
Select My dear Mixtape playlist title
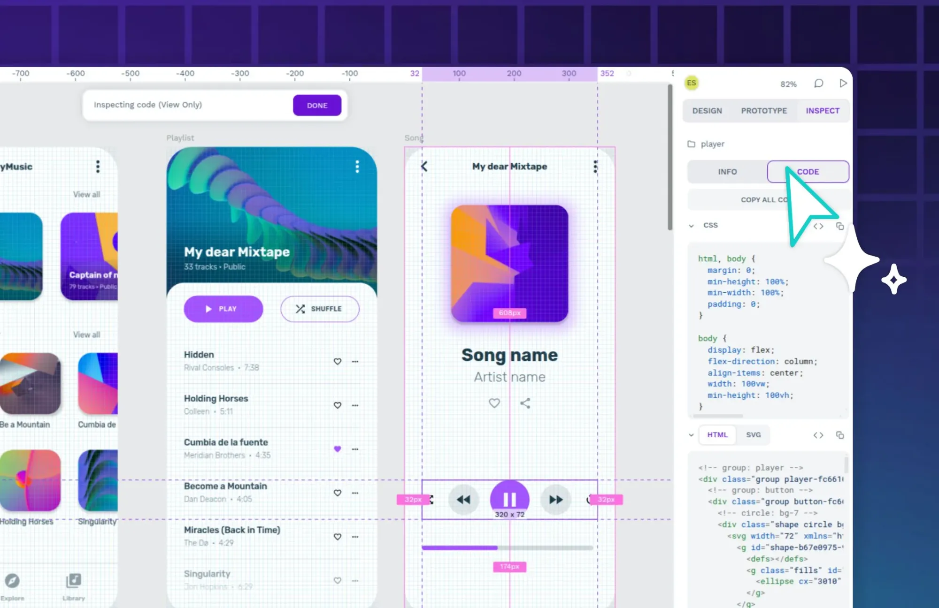click(x=237, y=252)
